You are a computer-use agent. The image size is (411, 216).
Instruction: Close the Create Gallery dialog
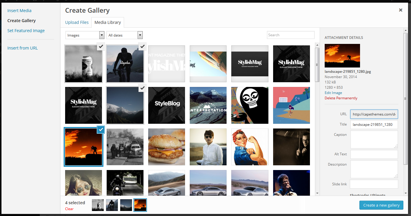point(400,10)
